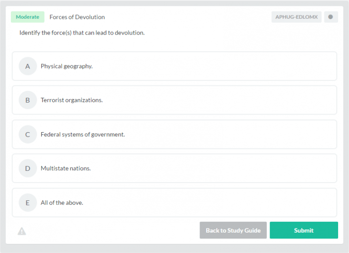Select the answer text 'Terrorist organizations.'
Viewport: 349px width, 253px height.
(x=72, y=100)
